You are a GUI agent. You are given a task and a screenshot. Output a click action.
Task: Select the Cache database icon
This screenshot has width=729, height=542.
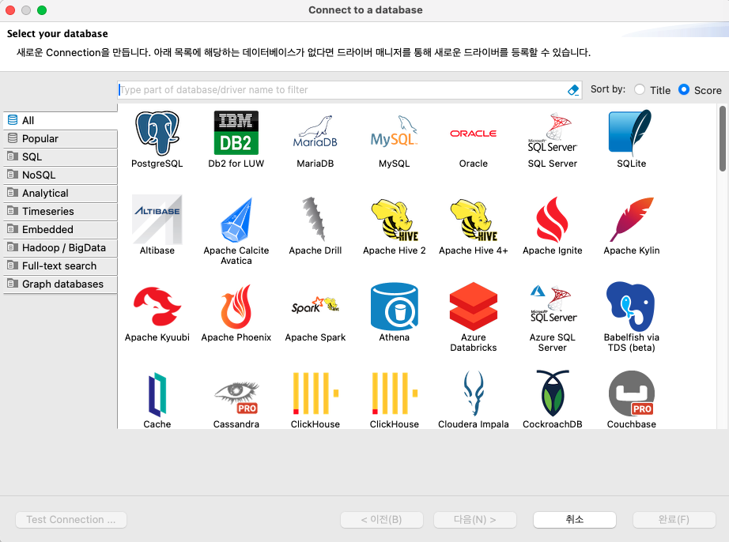pos(157,393)
